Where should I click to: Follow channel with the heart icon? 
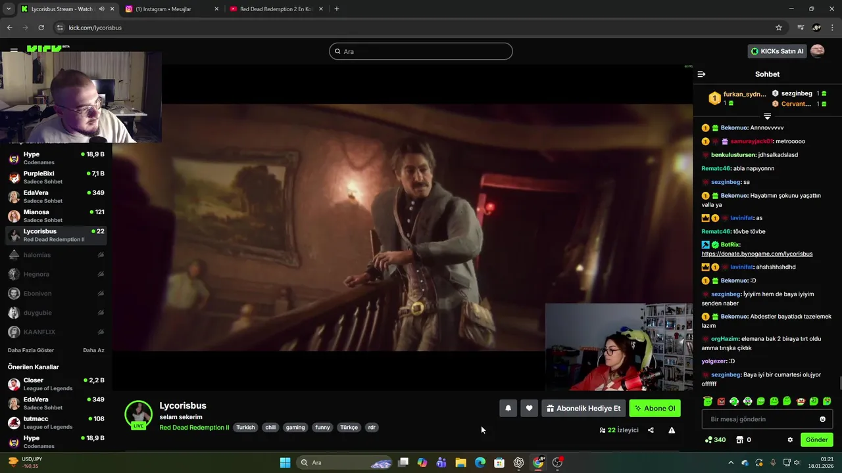click(x=529, y=408)
